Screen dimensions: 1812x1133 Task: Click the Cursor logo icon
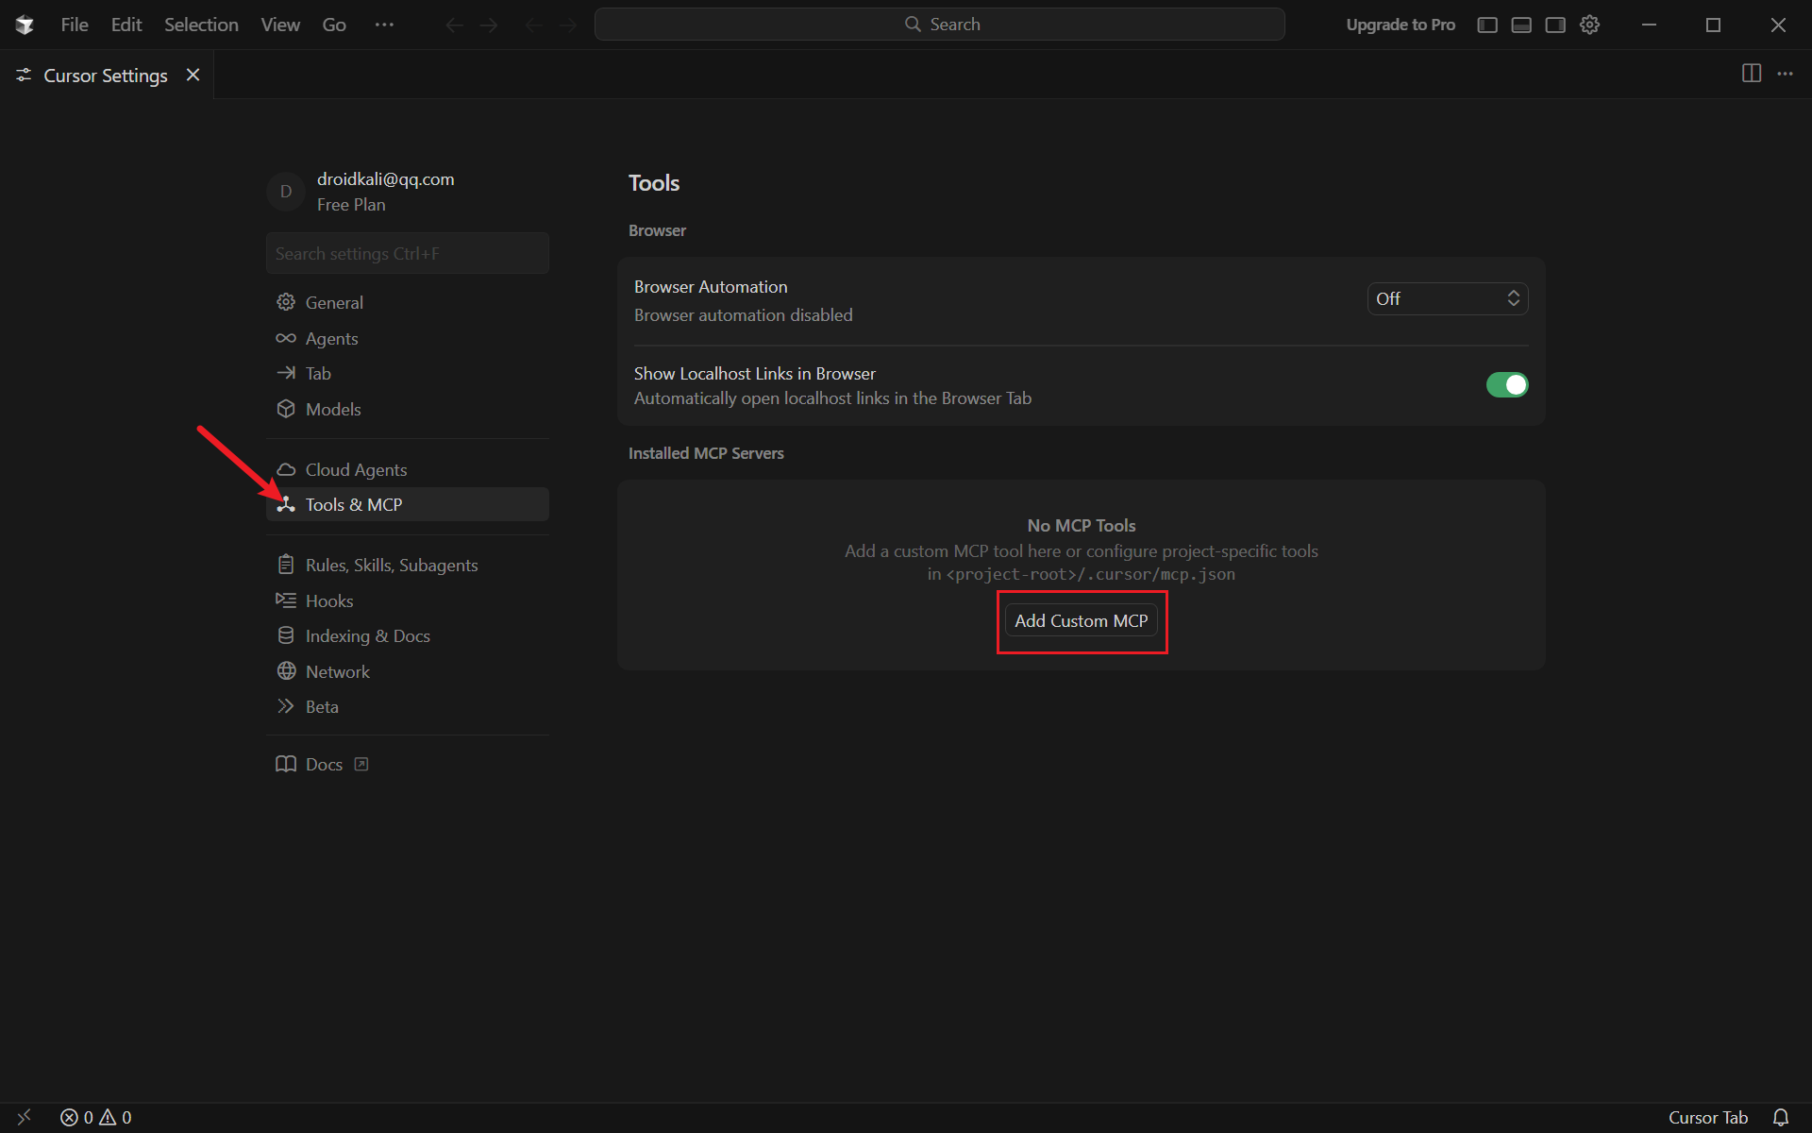click(25, 25)
